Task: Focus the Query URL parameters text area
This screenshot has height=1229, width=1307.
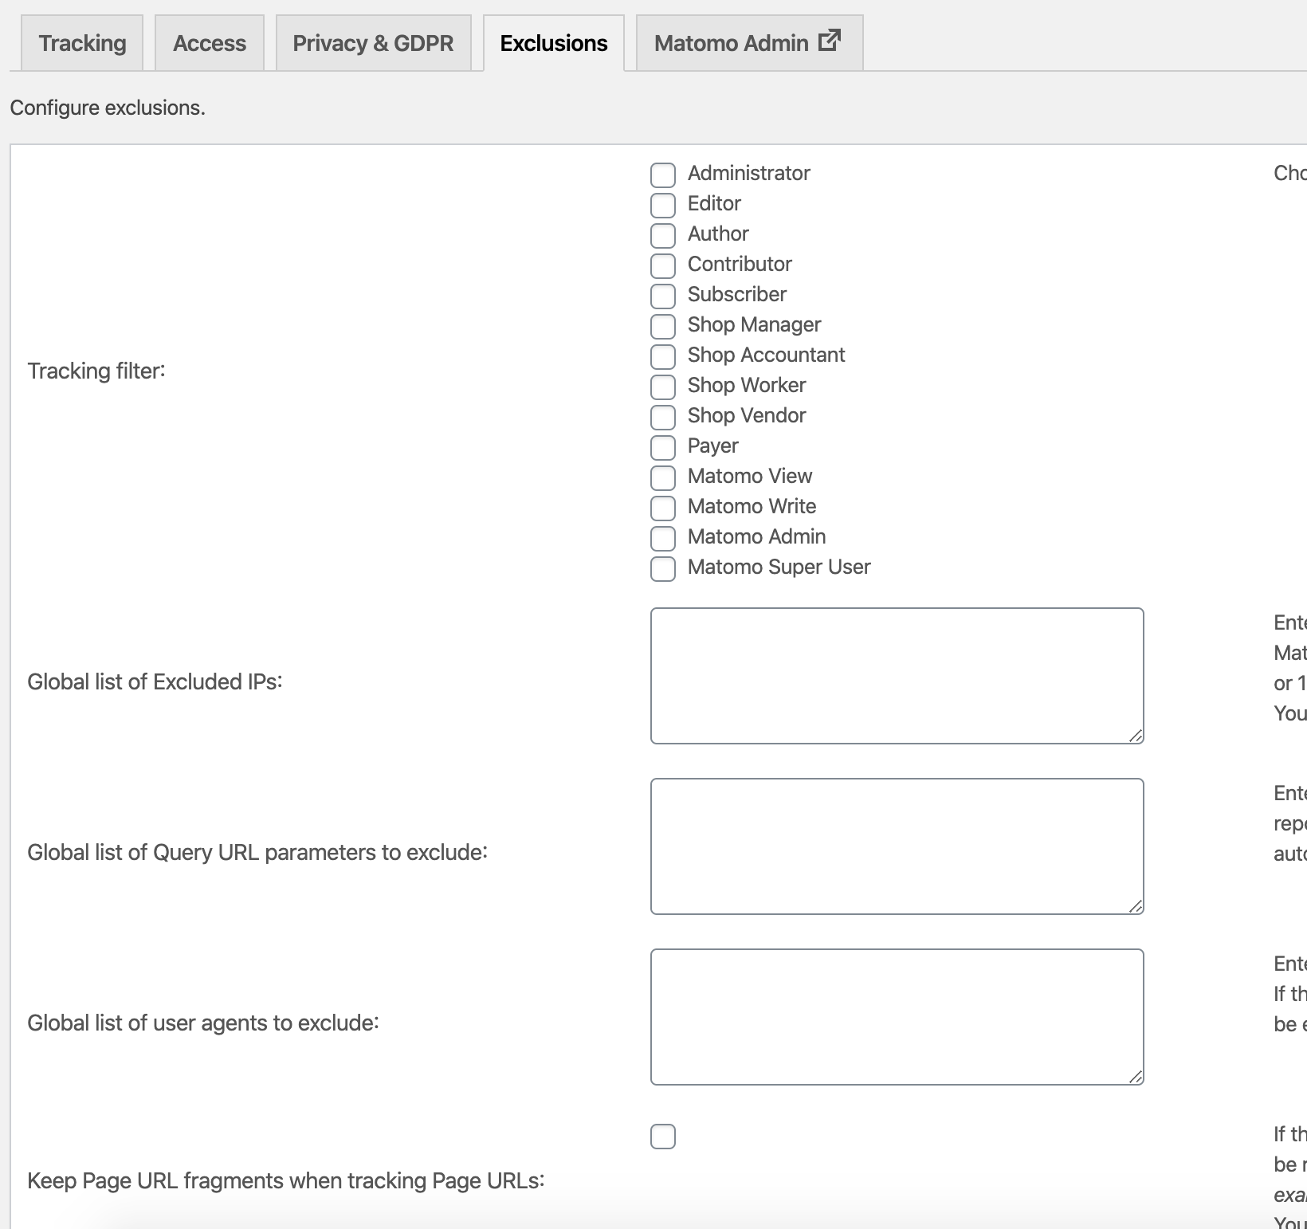Action: pos(897,846)
